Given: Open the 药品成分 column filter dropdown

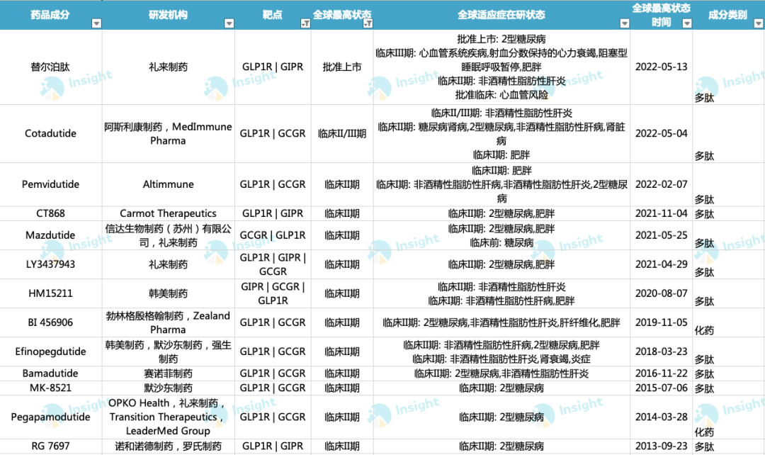Looking at the screenshot, I should [x=96, y=23].
